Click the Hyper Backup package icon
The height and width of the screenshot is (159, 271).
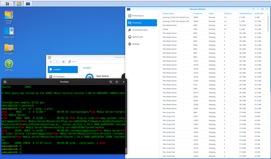[x=90, y=76]
